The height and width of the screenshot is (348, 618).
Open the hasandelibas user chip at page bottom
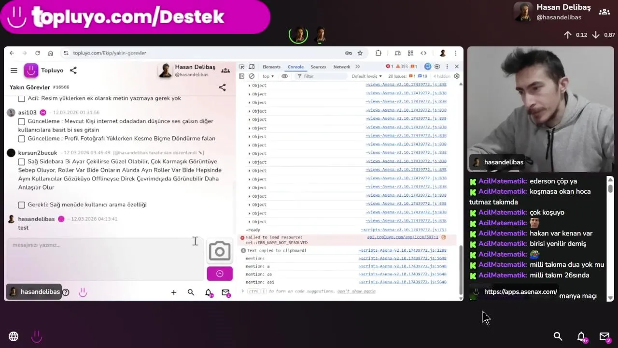point(34,292)
